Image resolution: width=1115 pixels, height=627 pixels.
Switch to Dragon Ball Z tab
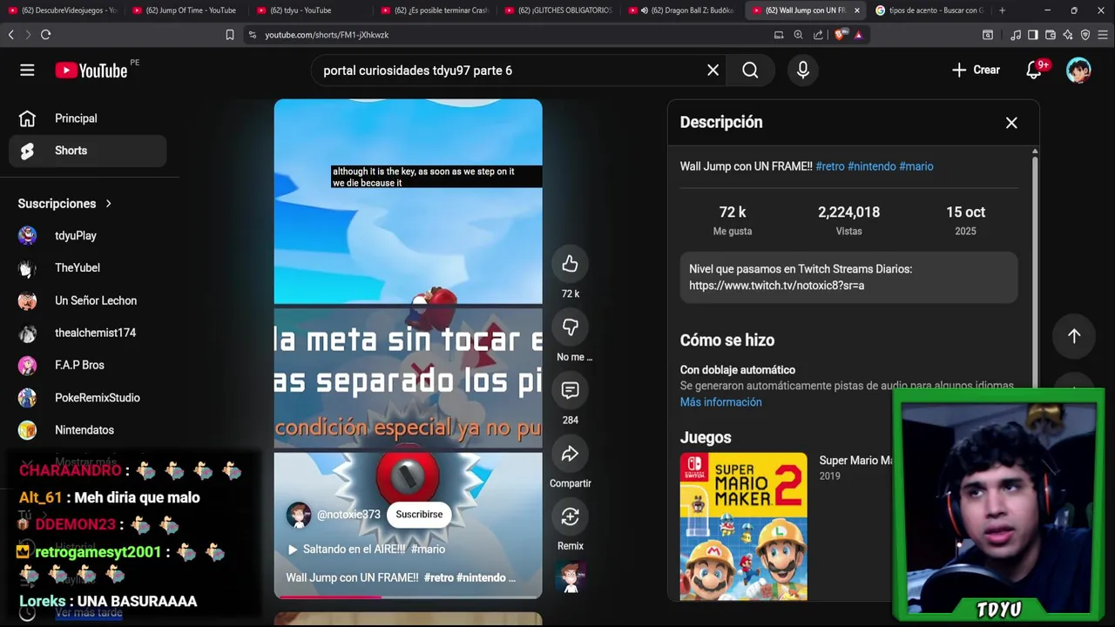coord(683,10)
